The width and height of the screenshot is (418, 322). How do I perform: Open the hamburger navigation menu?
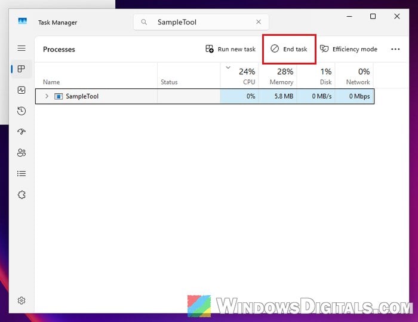pyautogui.click(x=21, y=48)
